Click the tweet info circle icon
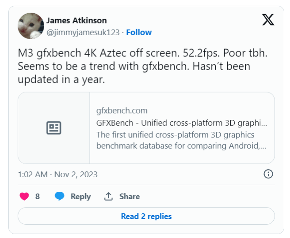The height and width of the screenshot is (238, 290). pyautogui.click(x=268, y=174)
